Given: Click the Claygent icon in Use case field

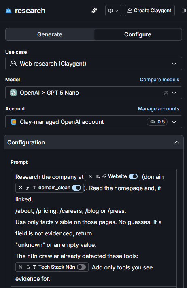Looking at the screenshot, I should 13,64.
